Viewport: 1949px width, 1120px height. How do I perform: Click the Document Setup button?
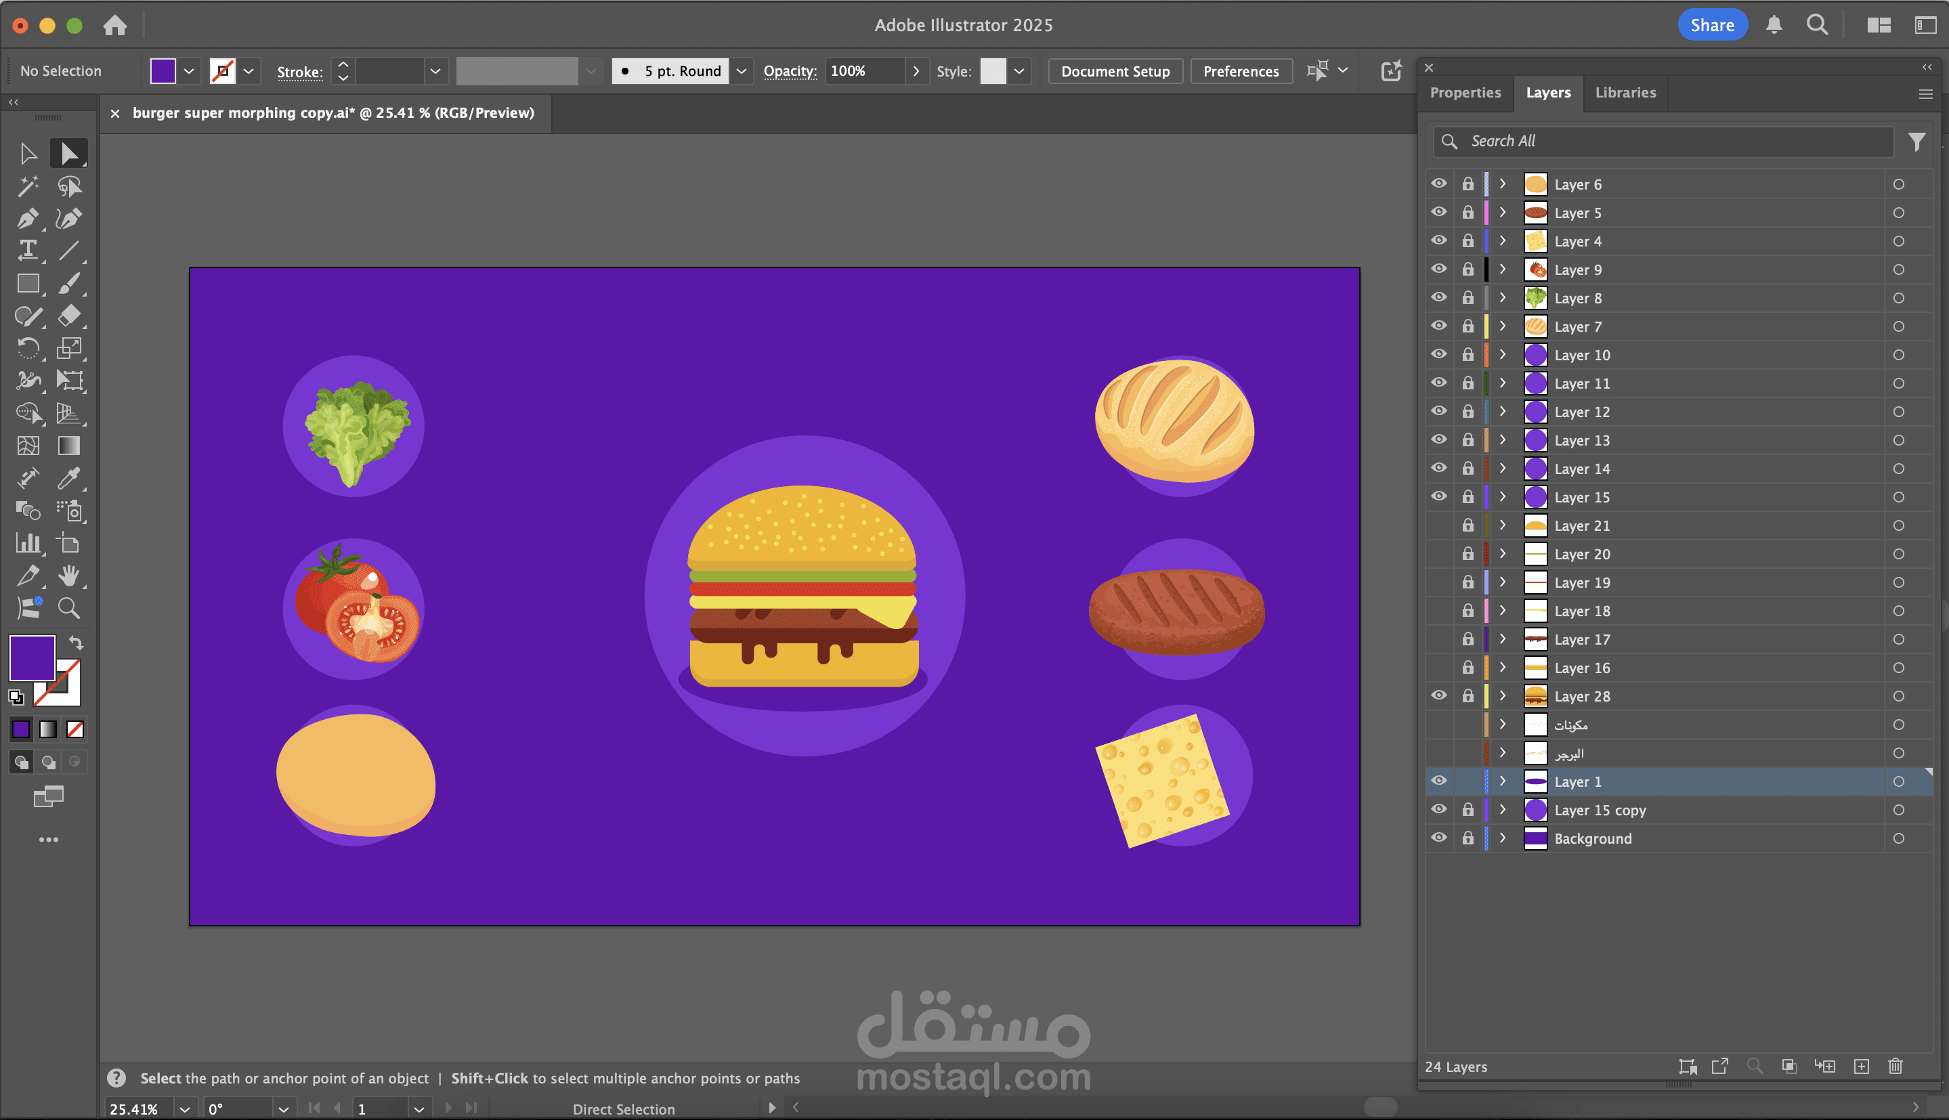tap(1115, 71)
